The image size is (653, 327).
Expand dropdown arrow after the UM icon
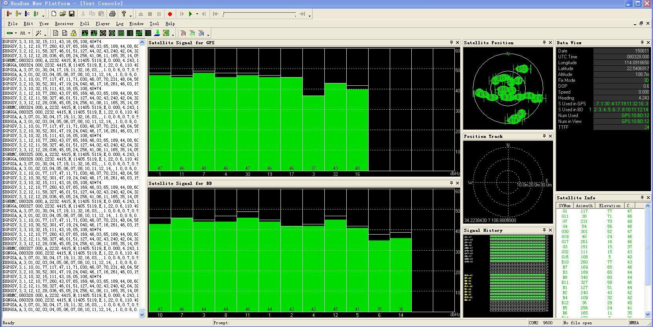pyautogui.click(x=208, y=34)
